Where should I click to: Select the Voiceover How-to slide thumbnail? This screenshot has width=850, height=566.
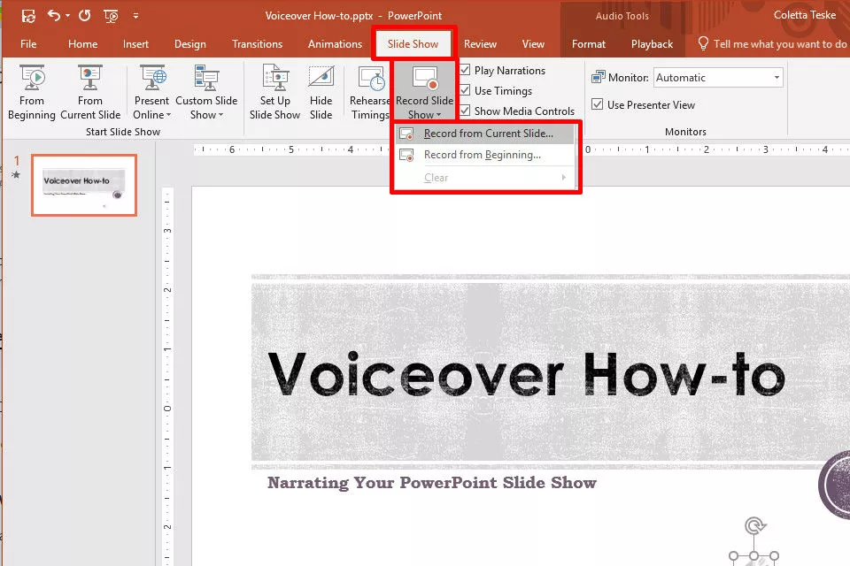coord(84,185)
